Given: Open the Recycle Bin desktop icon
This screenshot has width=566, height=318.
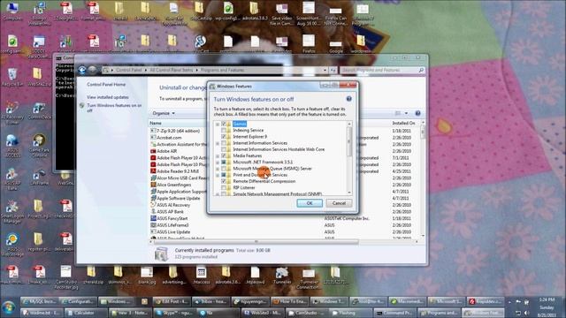Looking at the screenshot, I should point(12,78).
